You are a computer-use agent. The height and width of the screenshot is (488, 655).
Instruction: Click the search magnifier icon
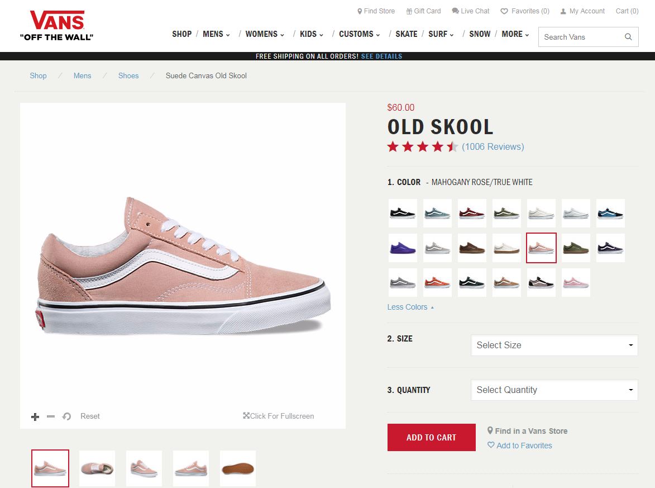628,37
